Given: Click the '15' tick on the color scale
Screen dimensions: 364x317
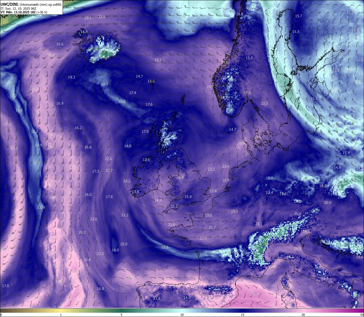Looking at the screenshot, I should (x=243, y=315).
